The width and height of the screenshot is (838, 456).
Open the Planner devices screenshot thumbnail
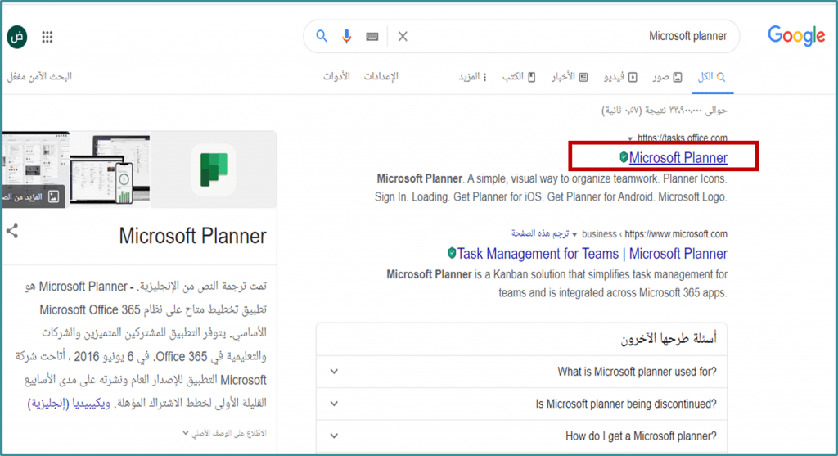click(110, 169)
